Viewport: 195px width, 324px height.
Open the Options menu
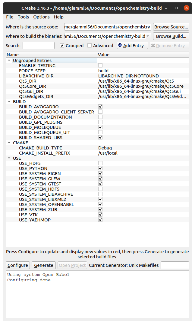[x=41, y=17]
